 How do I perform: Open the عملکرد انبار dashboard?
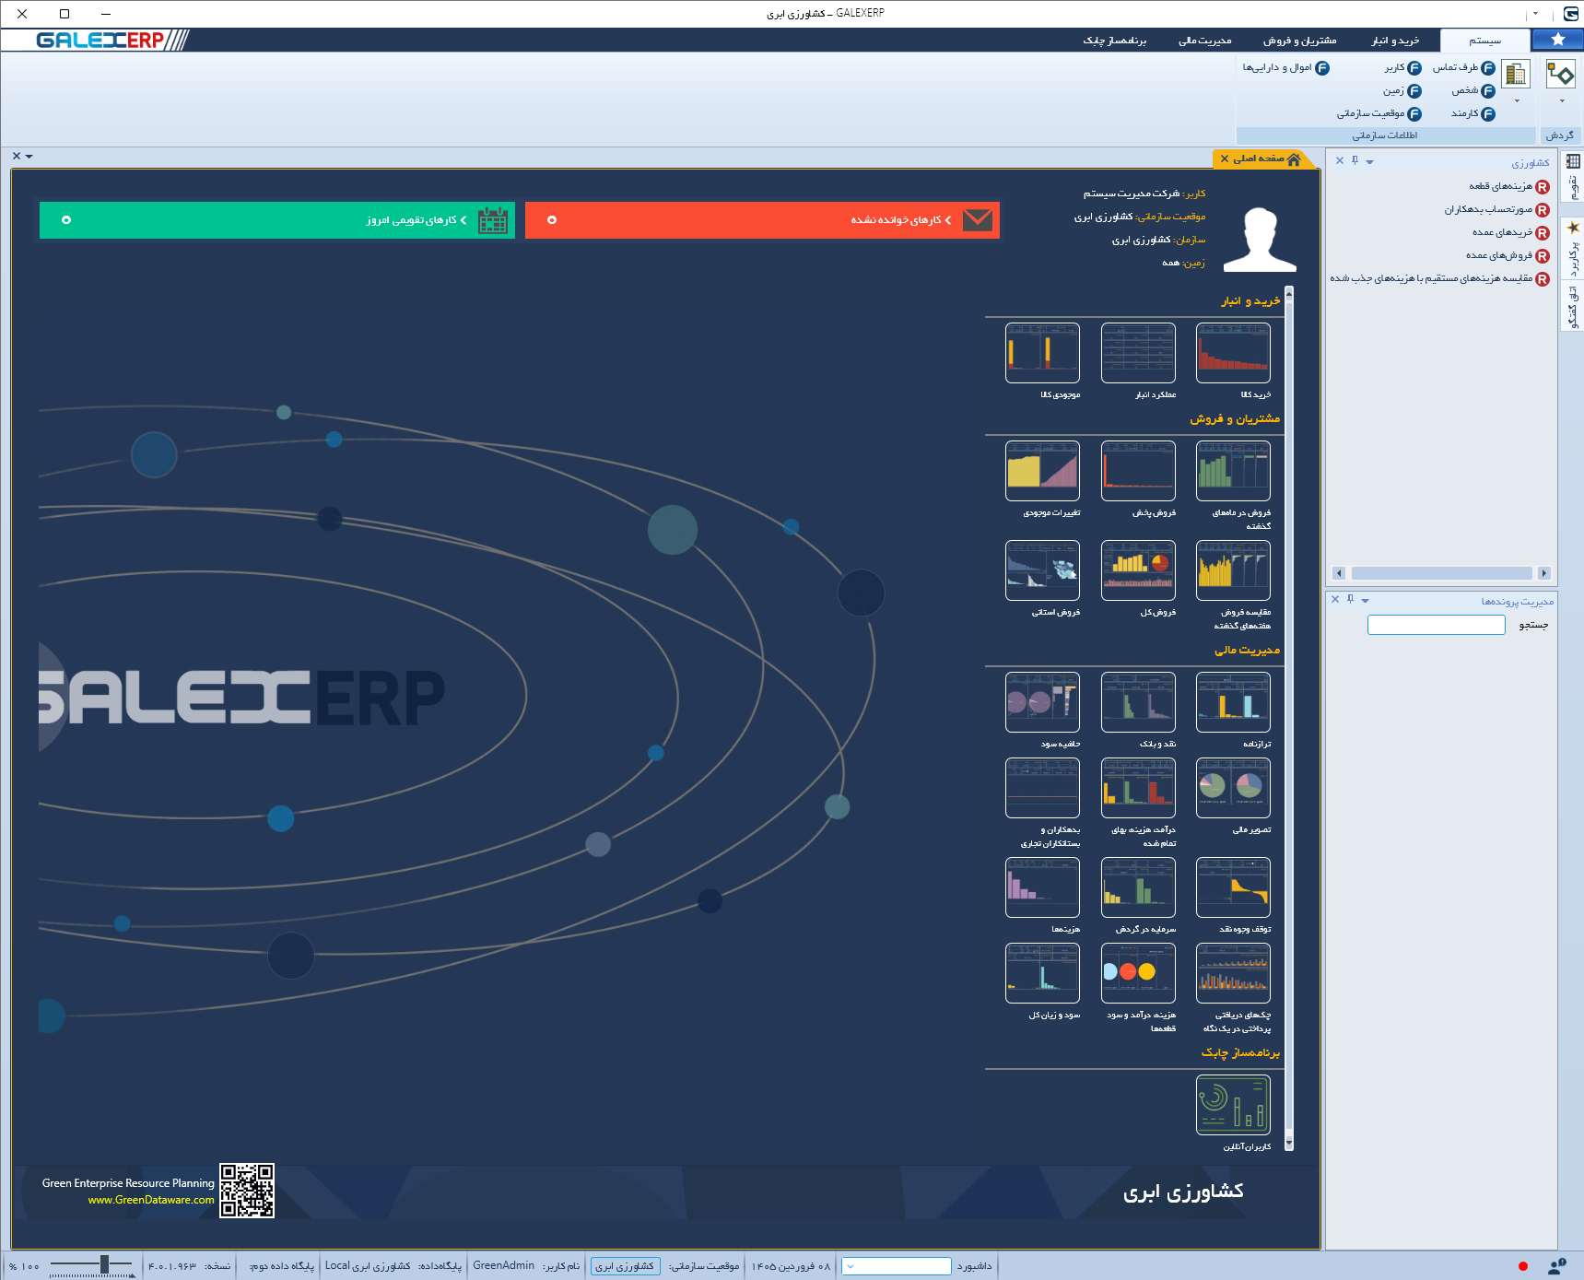pos(1138,353)
